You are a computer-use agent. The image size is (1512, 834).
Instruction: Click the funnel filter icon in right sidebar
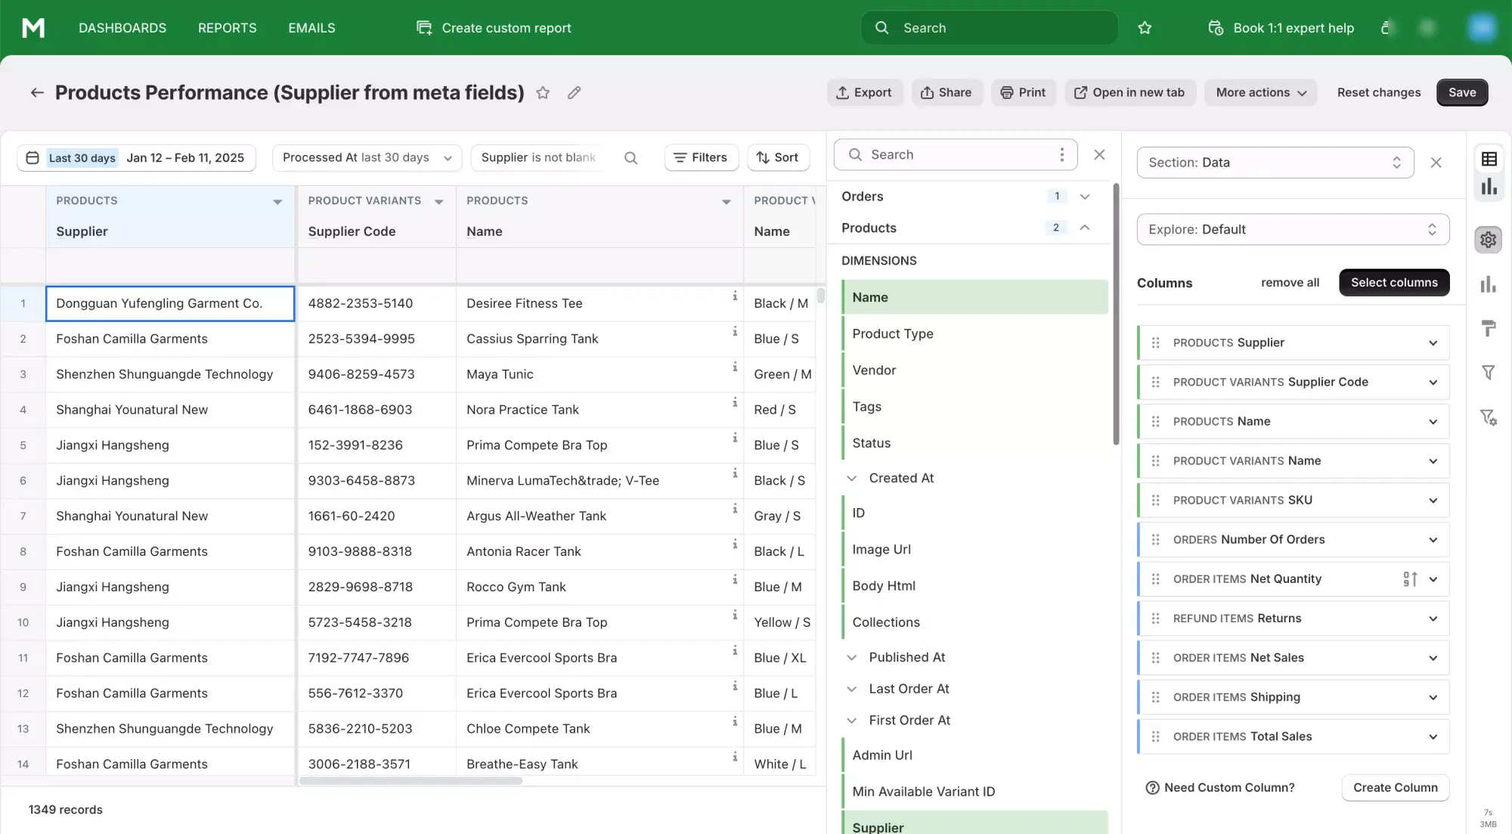tap(1488, 372)
